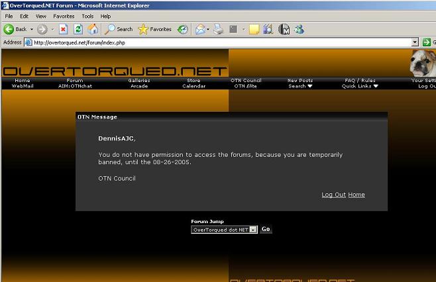Open the OTN Council nav link
436x282 pixels.
[x=246, y=80]
